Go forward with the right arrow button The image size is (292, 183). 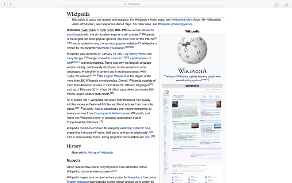(11, 4)
